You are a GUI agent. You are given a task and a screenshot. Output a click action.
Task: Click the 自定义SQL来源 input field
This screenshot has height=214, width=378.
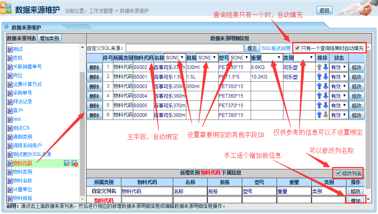(x=184, y=48)
